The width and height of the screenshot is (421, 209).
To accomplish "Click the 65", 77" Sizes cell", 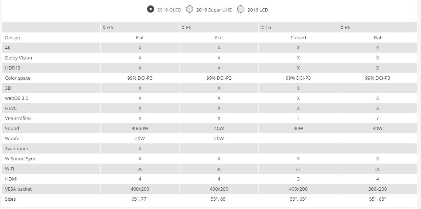I will pos(140,199).
